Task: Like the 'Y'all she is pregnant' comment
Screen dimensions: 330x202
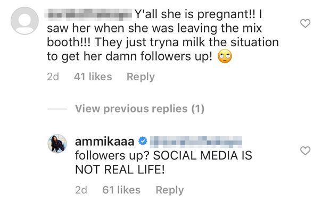Action: pyautogui.click(x=305, y=23)
